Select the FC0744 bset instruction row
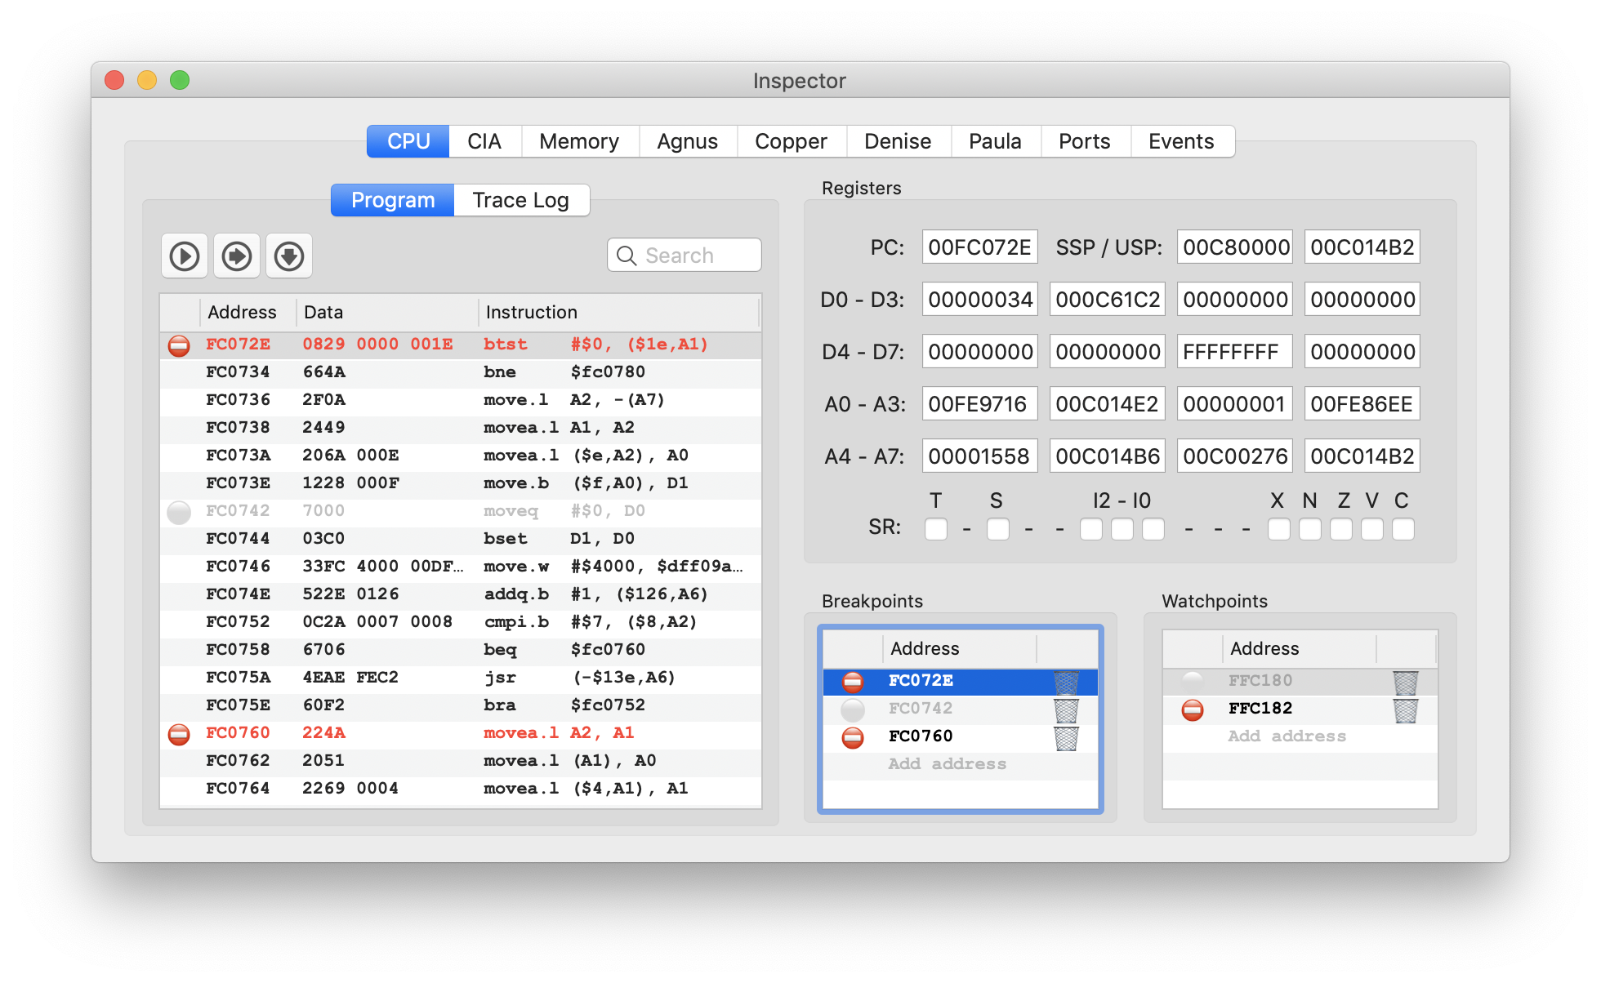 click(461, 539)
